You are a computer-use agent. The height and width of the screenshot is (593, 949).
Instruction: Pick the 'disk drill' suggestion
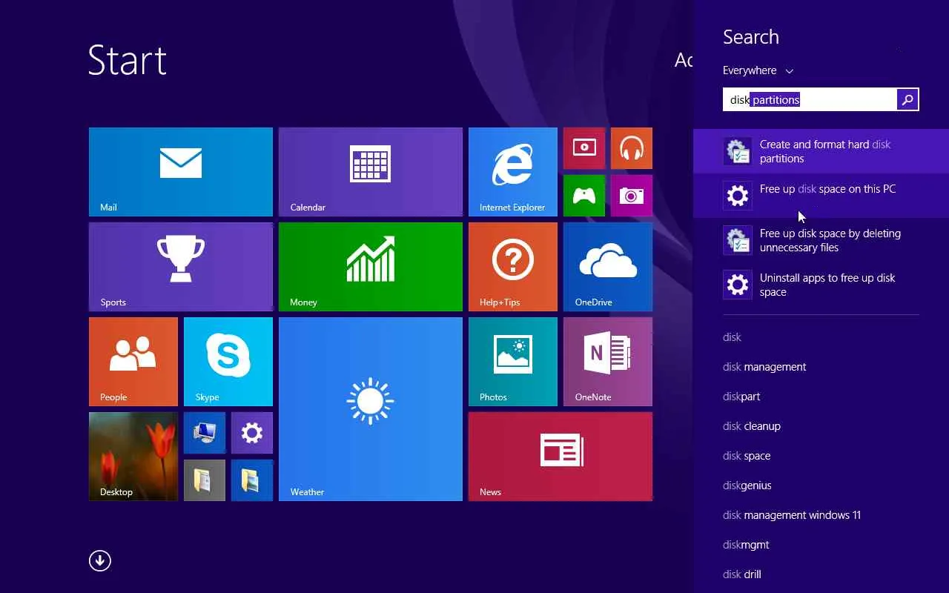point(742,574)
